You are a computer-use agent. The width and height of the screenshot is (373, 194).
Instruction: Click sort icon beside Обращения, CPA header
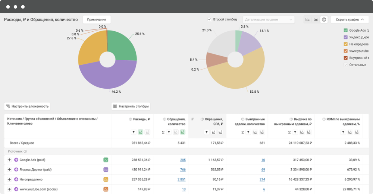point(193,119)
